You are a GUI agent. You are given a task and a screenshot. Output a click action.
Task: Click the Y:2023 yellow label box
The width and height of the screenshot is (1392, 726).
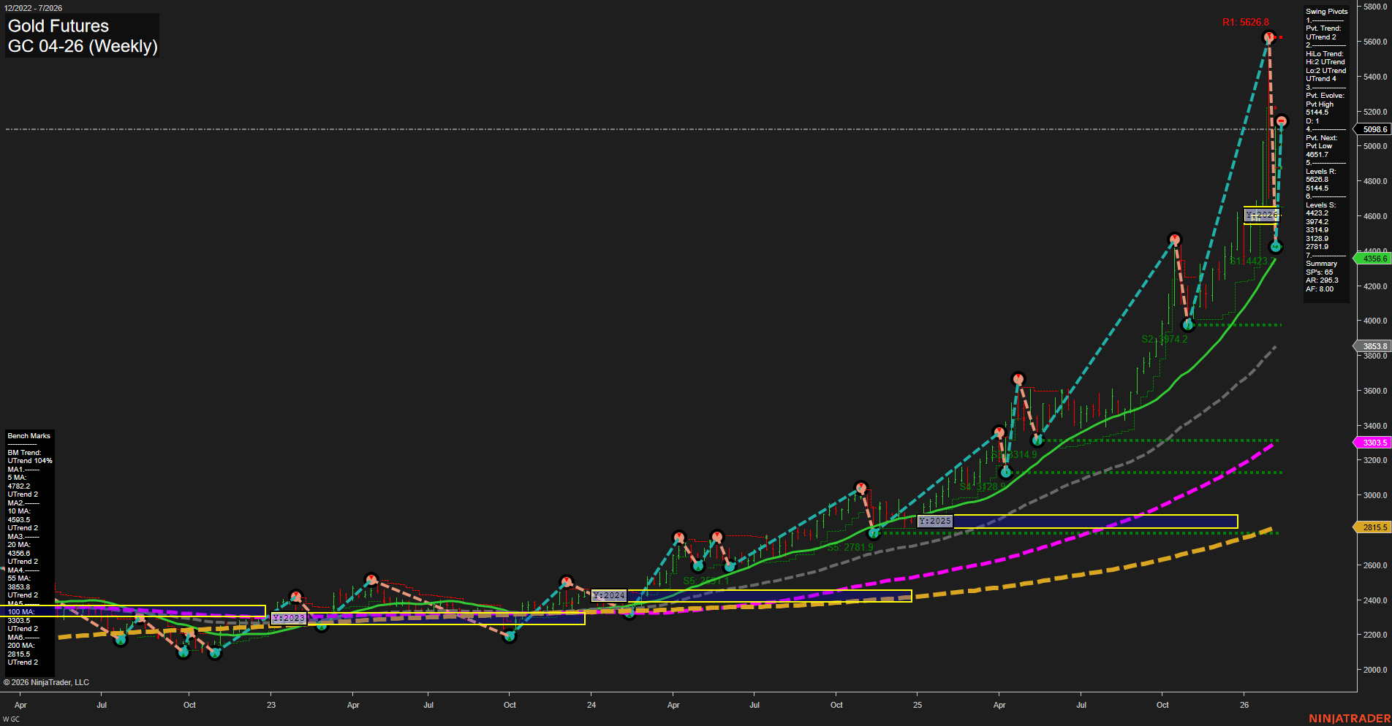pyautogui.click(x=289, y=617)
